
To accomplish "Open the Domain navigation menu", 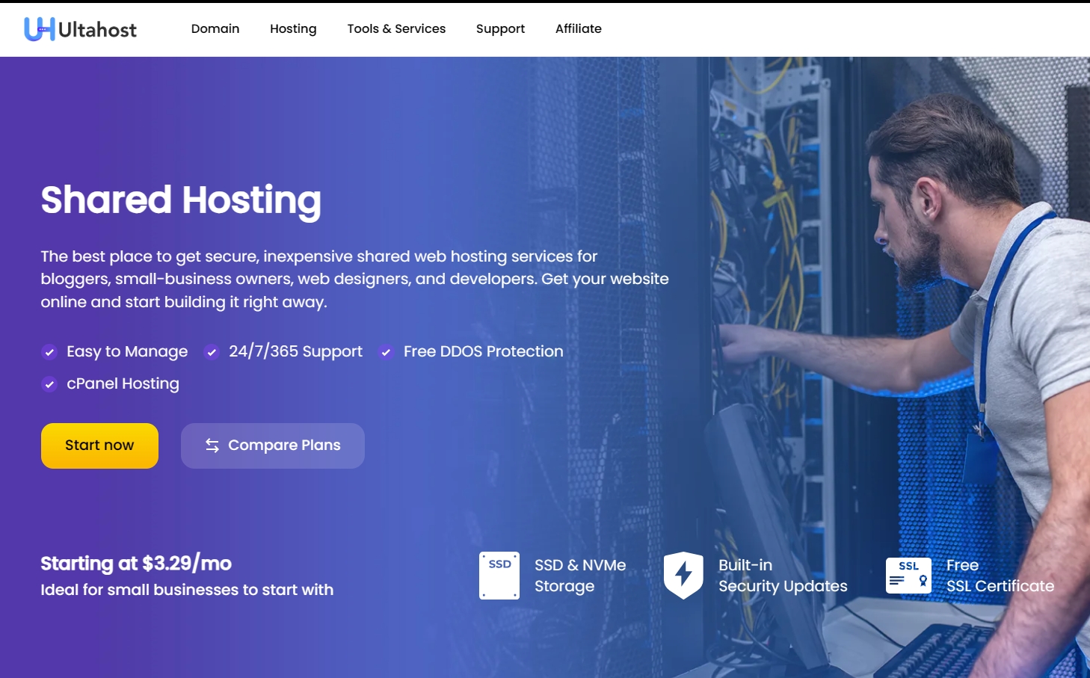I will pos(215,28).
